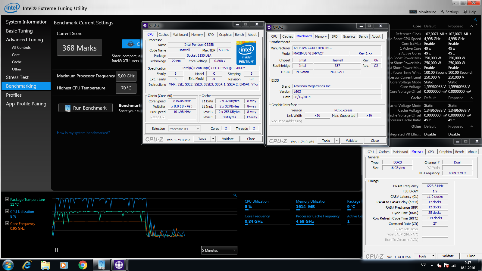Viewport: 482px width, 271px height.
Task: Click the CS language indicator
Action: coord(424,264)
